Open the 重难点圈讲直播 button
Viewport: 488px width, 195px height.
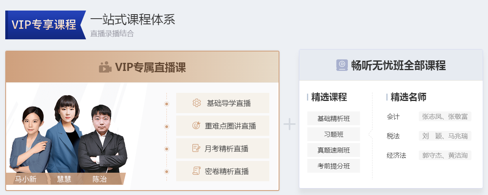[x=222, y=126]
